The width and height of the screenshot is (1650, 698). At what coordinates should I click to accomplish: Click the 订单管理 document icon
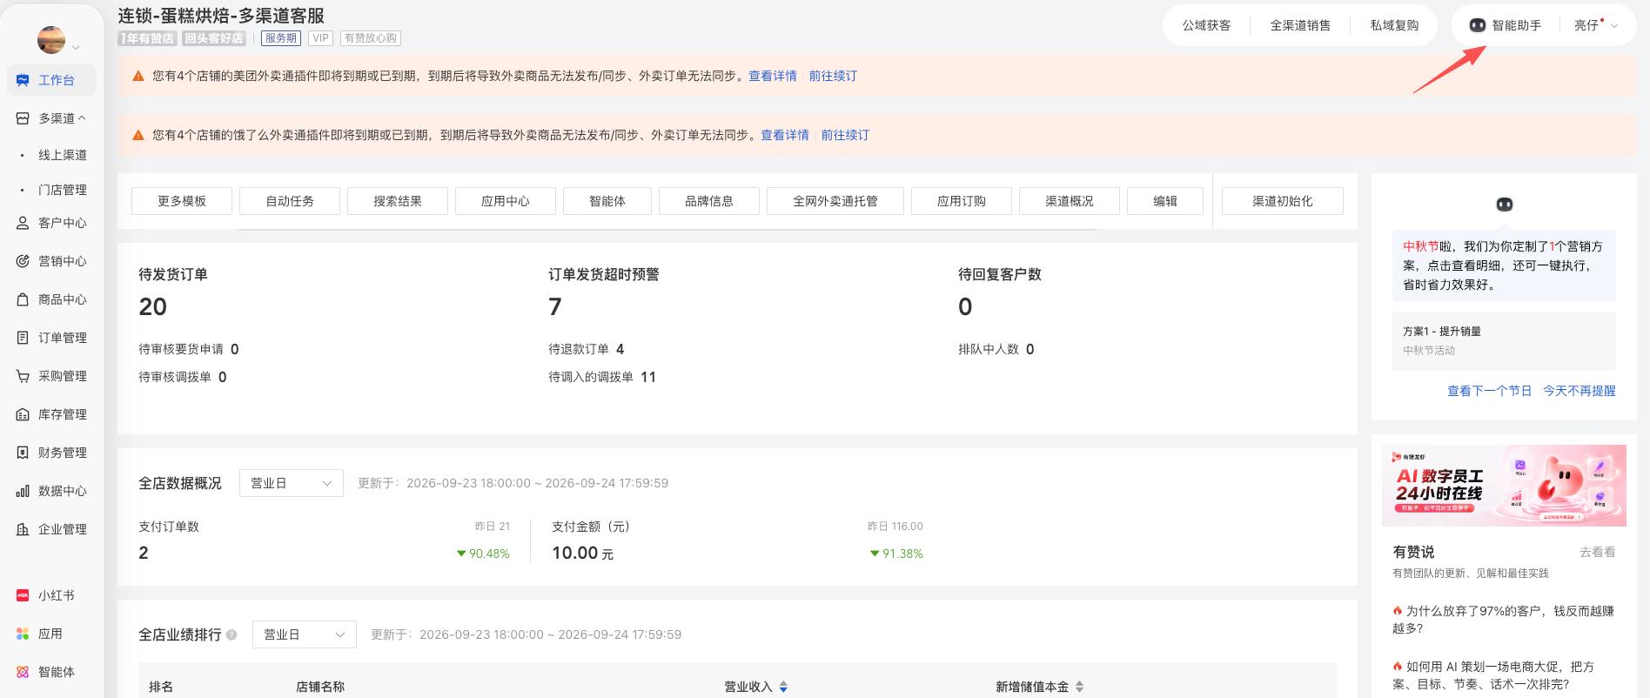23,338
